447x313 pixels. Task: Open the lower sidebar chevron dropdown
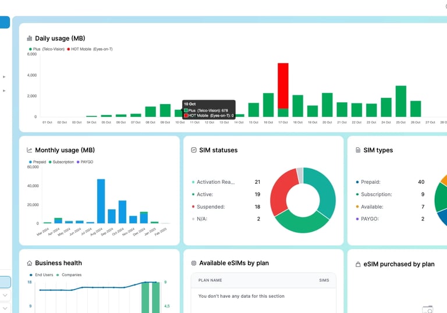5,308
